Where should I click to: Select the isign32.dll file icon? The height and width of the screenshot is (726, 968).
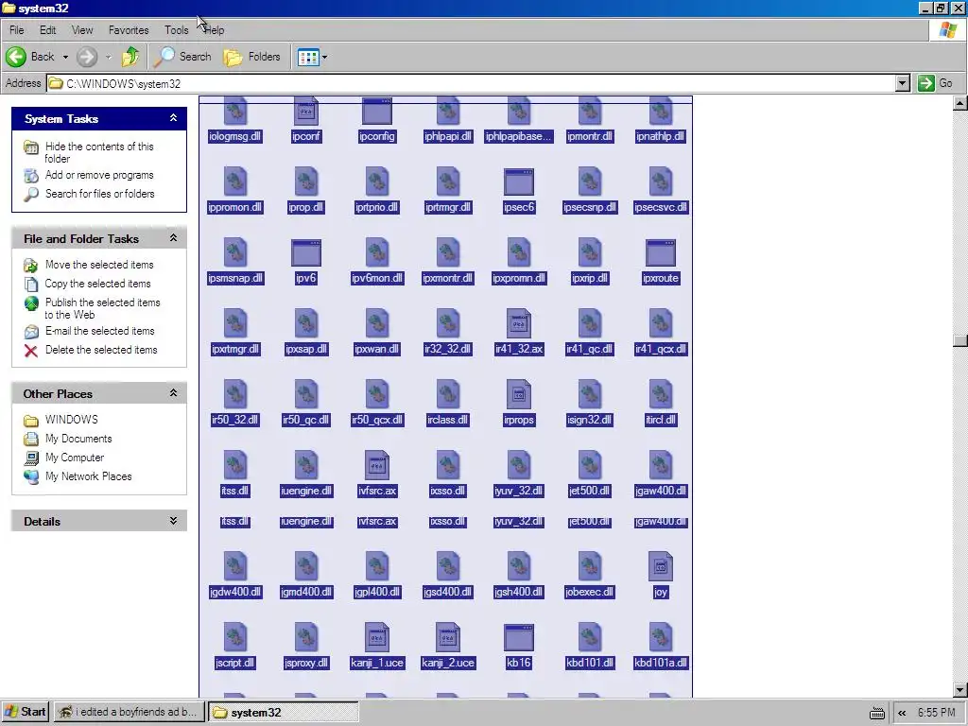click(x=590, y=395)
